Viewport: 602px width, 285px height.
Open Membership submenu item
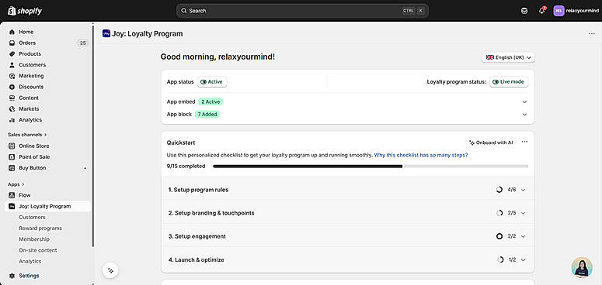point(33,239)
